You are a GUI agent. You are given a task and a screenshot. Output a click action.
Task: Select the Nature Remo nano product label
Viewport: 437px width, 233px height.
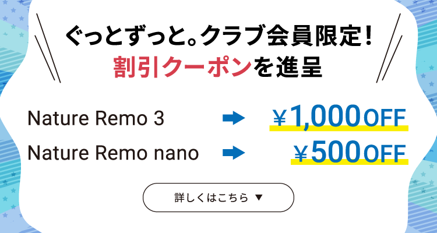coord(113,153)
